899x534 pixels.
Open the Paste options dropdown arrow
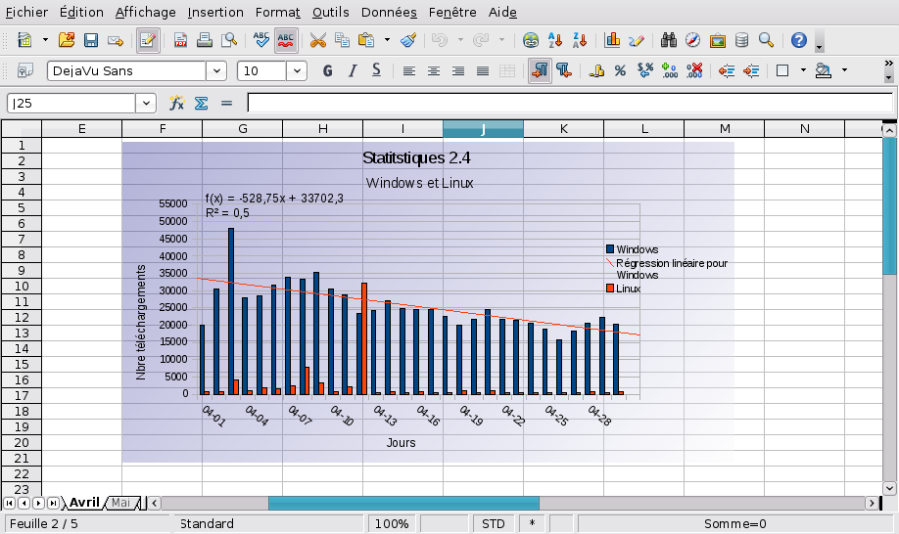pos(387,40)
